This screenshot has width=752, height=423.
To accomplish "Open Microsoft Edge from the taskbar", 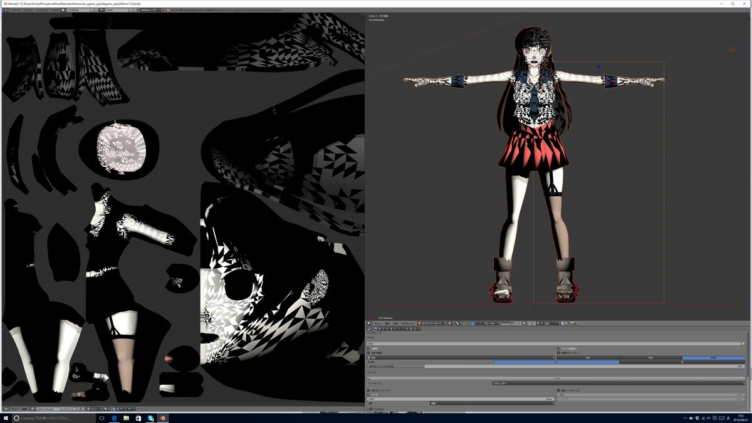I will (x=115, y=417).
